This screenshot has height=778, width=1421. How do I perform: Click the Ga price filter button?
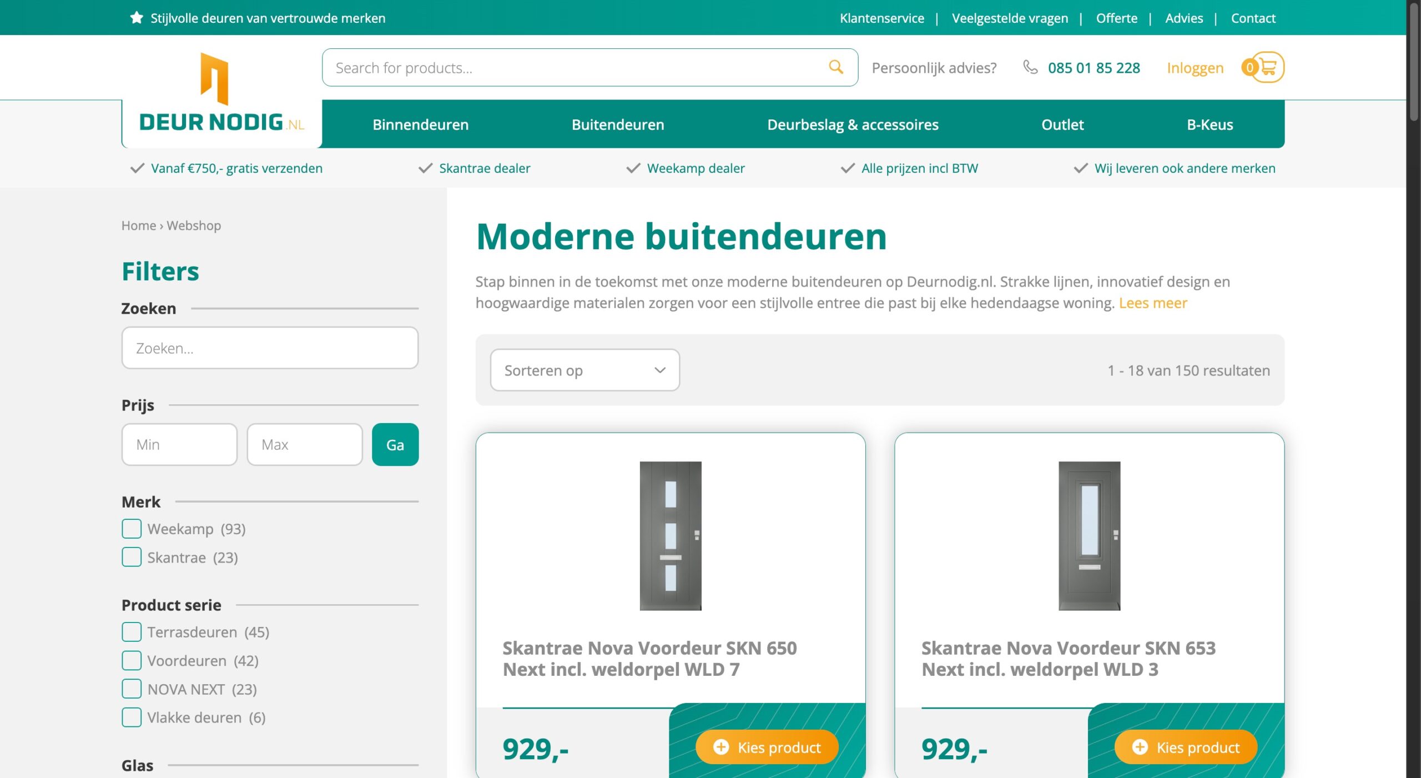395,444
